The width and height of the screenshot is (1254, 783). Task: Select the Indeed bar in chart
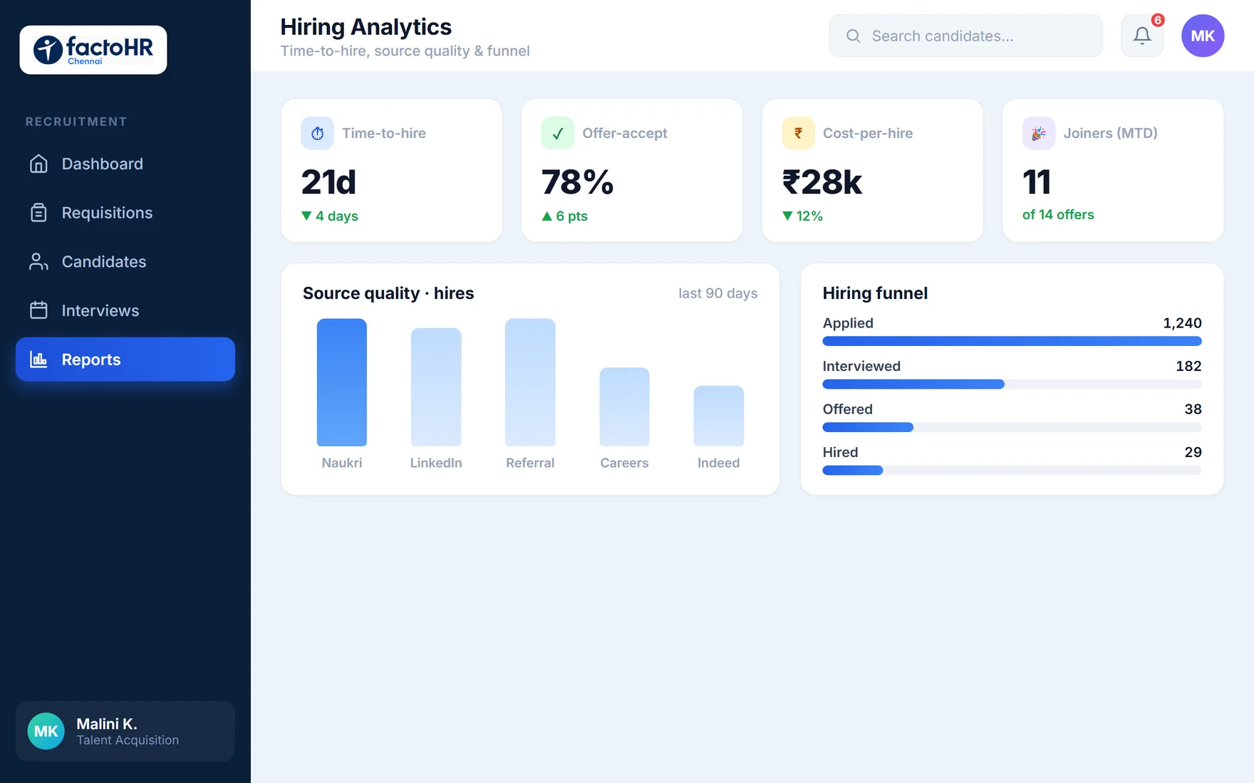pyautogui.click(x=719, y=416)
